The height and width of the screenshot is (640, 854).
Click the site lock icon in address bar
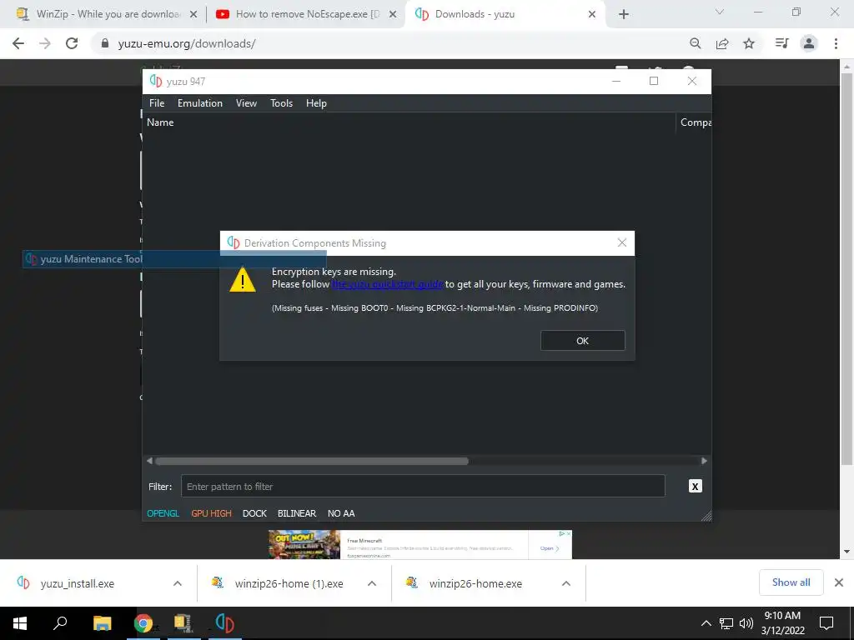click(105, 43)
